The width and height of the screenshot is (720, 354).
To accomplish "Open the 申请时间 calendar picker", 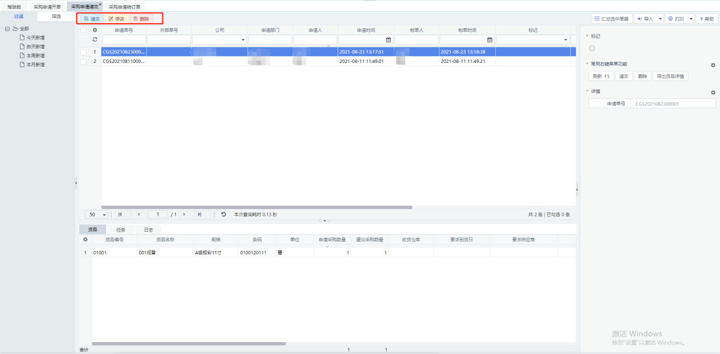I will coord(389,40).
